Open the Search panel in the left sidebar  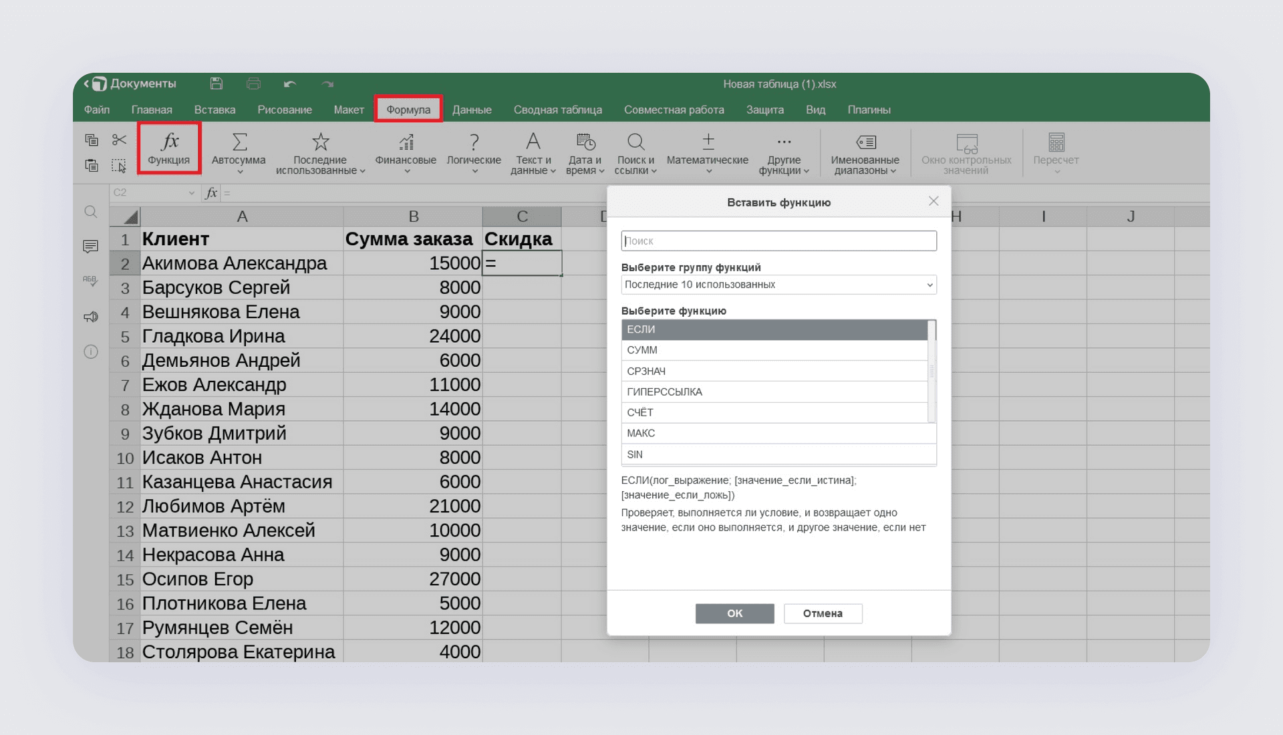(x=91, y=212)
